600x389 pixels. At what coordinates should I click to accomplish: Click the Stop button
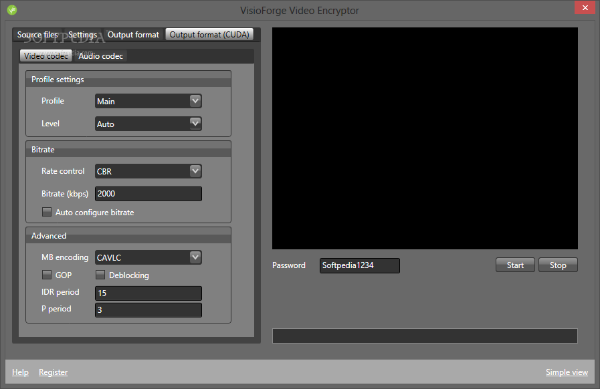(x=558, y=265)
